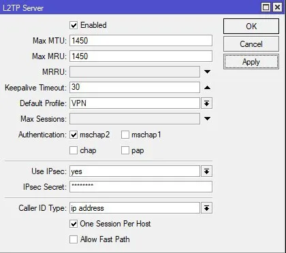Toggle One Session Per Host
Viewport: 286px width, 253px height.
[x=74, y=224]
